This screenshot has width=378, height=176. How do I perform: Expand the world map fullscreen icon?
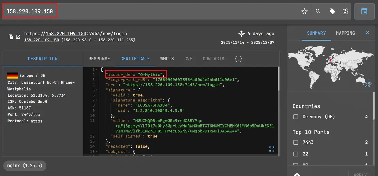pos(367,84)
